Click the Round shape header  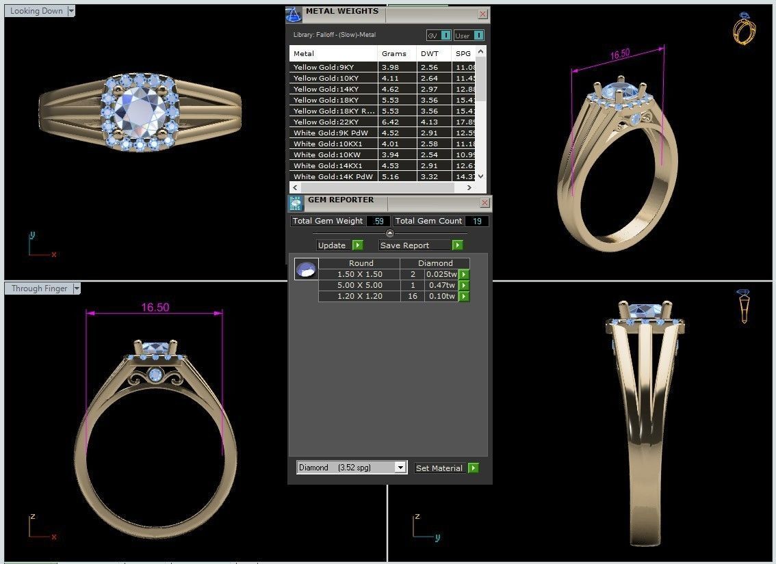(361, 263)
